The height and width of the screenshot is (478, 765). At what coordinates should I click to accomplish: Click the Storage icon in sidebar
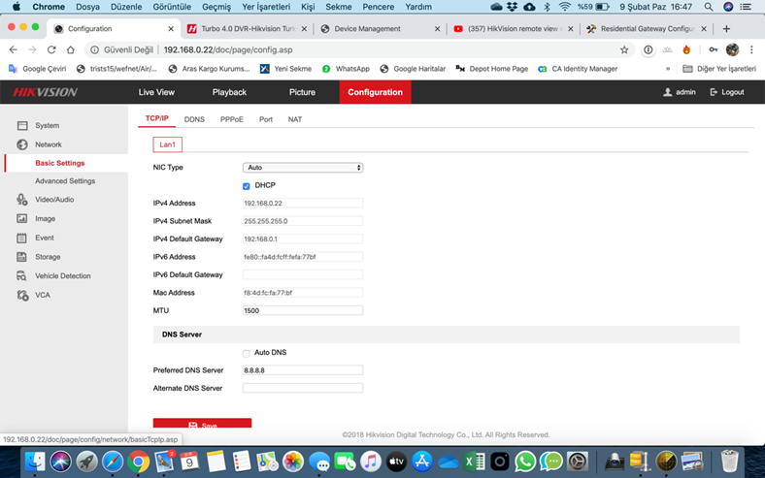point(22,257)
